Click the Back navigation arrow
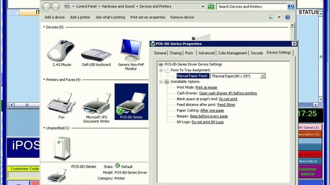The height and width of the screenshot is (185, 330). 46,7
